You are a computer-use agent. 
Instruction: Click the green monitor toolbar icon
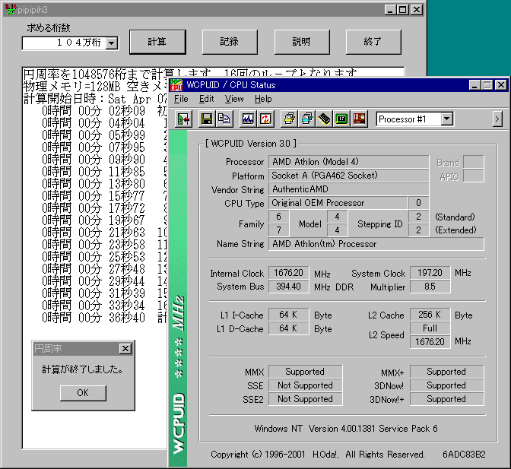click(x=342, y=119)
